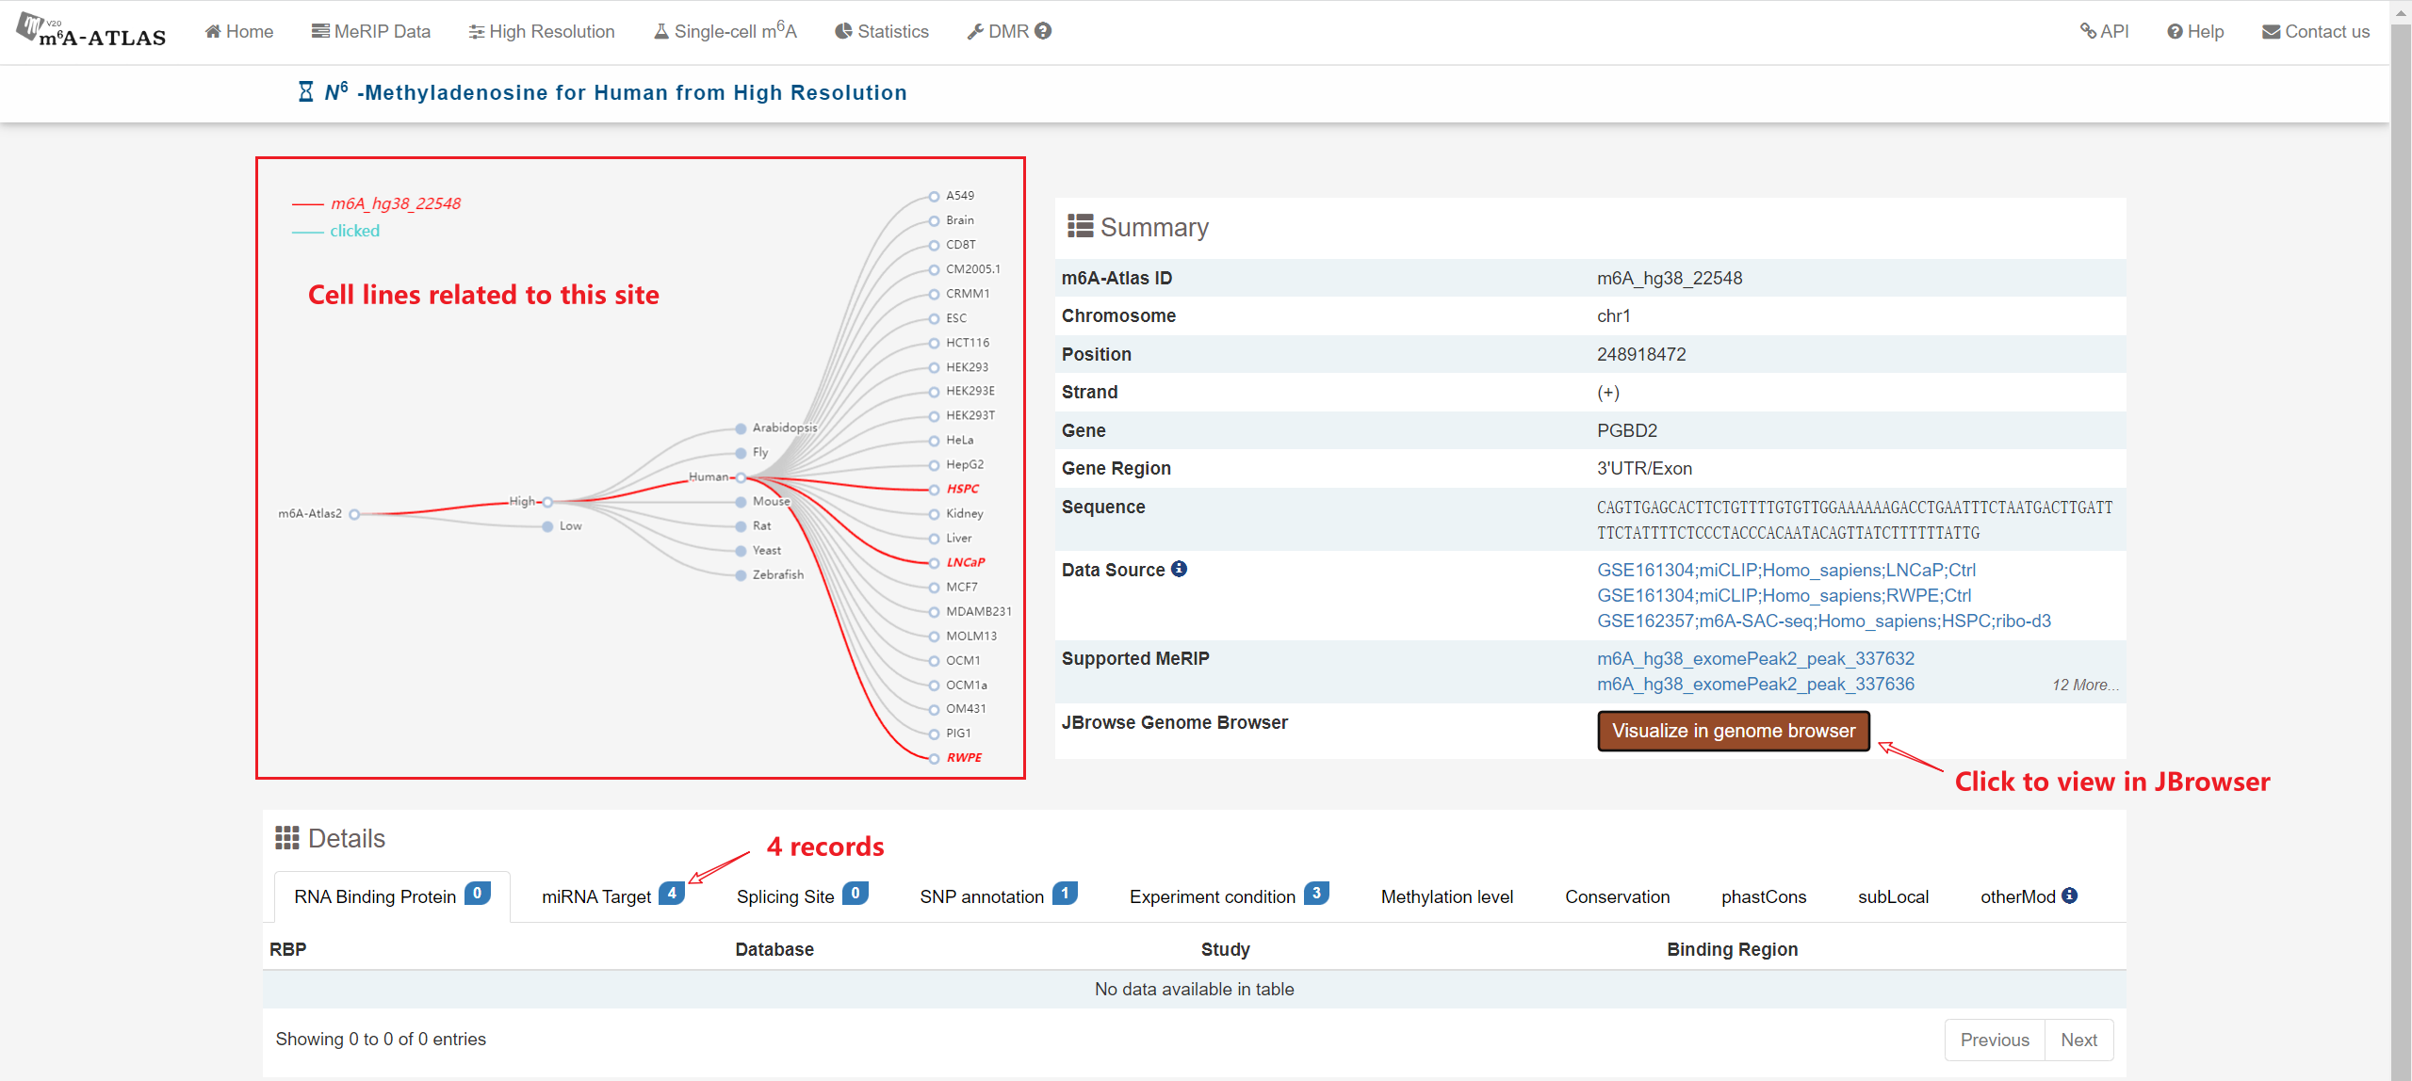Expand the Low tree node
The height and width of the screenshot is (1081, 2412).
(547, 526)
